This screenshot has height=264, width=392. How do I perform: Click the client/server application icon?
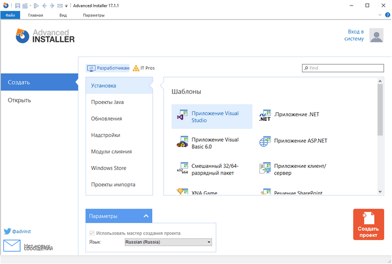(265, 169)
